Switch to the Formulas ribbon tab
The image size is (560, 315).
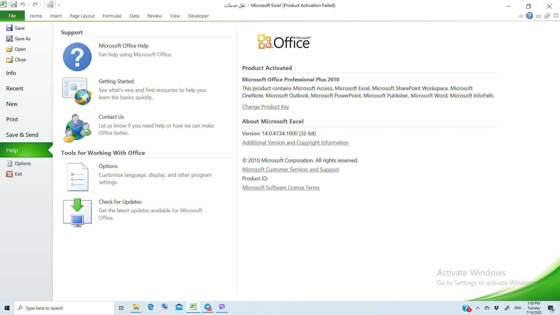point(112,16)
